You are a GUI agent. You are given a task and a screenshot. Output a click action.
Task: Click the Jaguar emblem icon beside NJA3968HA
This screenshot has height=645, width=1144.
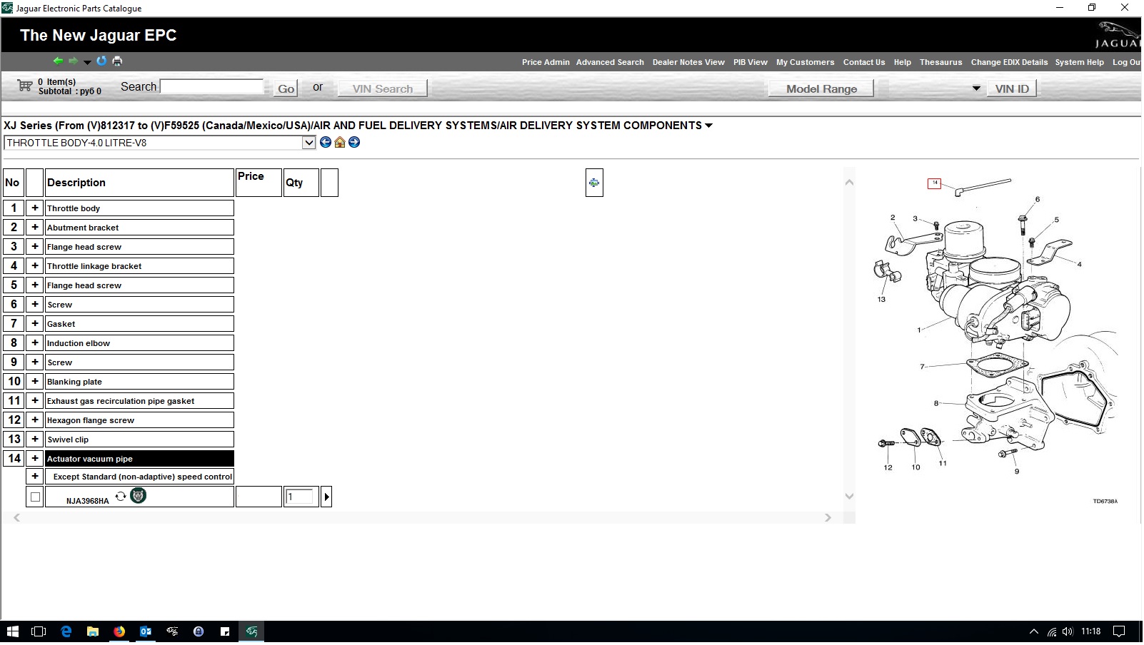(x=139, y=496)
